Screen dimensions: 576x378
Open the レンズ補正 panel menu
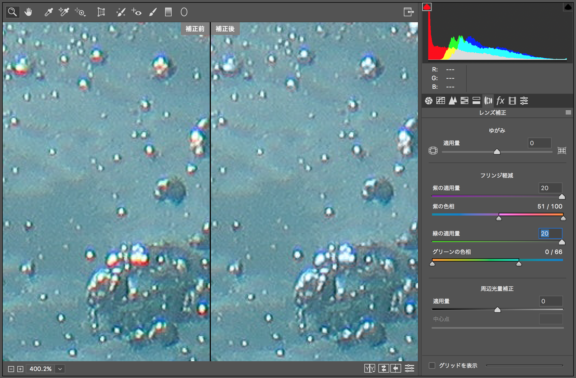coord(568,112)
